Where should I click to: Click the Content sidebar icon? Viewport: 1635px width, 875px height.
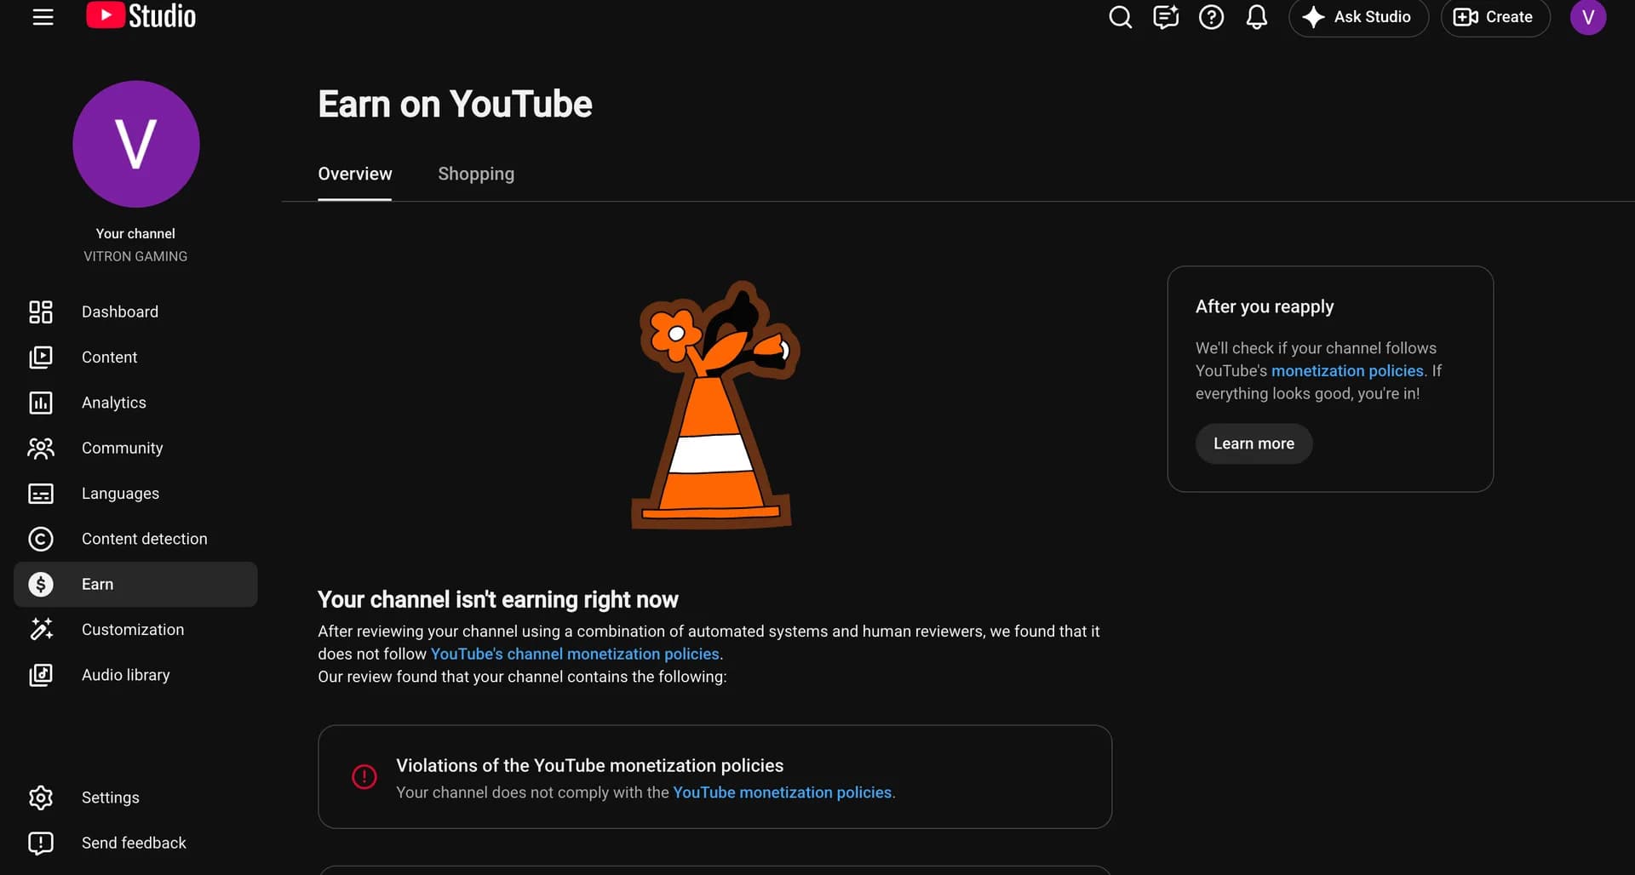tap(41, 357)
